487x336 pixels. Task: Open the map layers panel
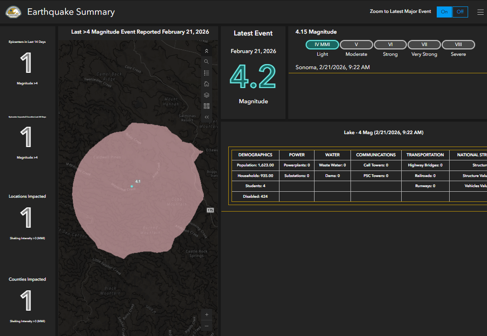tap(207, 95)
